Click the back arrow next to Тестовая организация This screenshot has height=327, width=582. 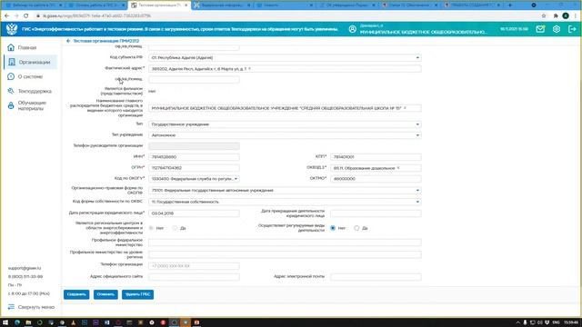[68, 41]
